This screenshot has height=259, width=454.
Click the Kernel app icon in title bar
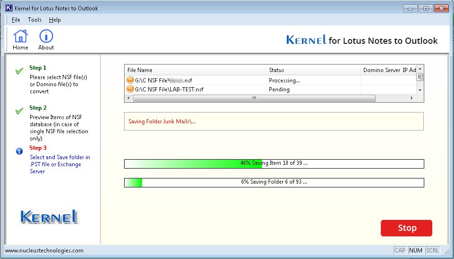point(8,8)
